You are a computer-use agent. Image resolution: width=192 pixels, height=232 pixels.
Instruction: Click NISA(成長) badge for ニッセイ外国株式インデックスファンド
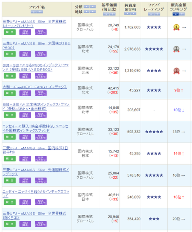point(25,137)
